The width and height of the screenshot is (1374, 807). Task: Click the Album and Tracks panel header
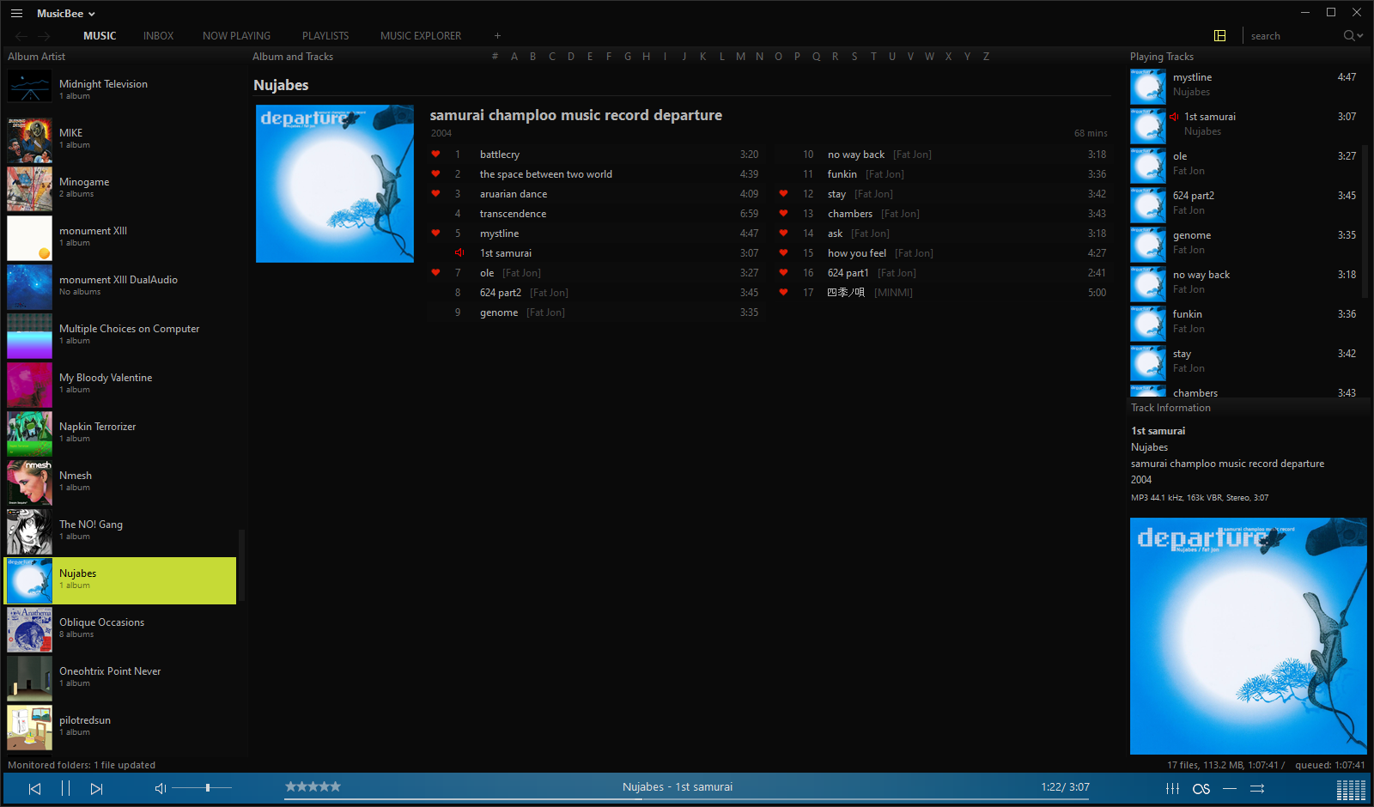click(x=293, y=57)
